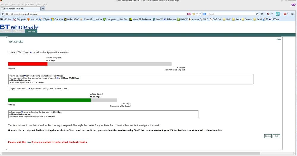Expand the LINKS bookmarks folder

click(227, 19)
